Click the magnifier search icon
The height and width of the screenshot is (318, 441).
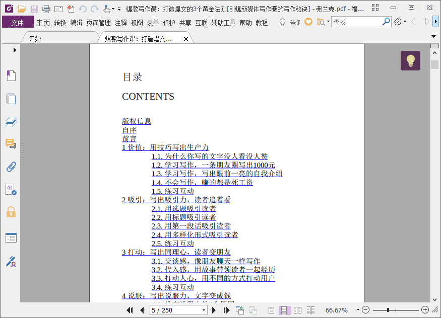pyautogui.click(x=386, y=21)
